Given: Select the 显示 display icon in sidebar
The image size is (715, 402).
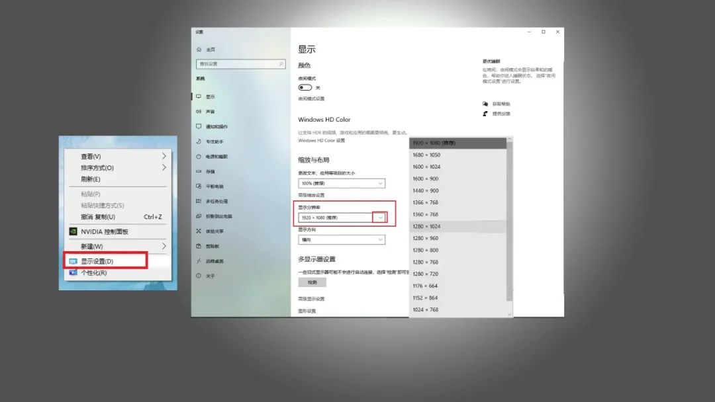Looking at the screenshot, I should tap(199, 97).
